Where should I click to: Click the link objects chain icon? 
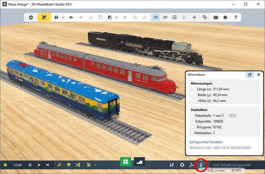click(145, 17)
